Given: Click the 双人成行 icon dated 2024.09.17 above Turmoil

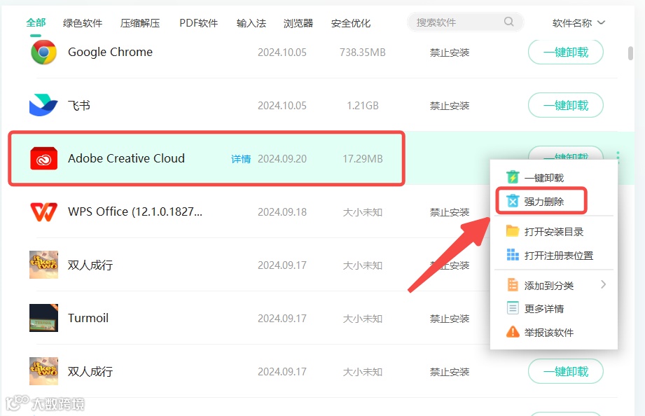Looking at the screenshot, I should tap(43, 265).
